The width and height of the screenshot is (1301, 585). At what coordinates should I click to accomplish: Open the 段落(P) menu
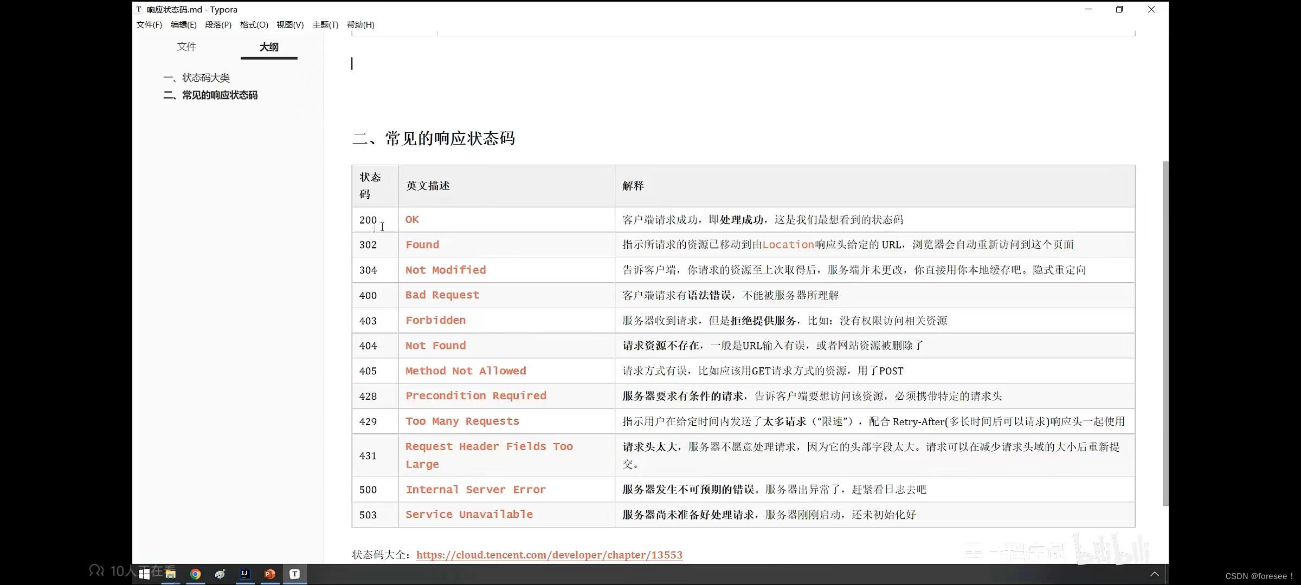pyautogui.click(x=218, y=25)
